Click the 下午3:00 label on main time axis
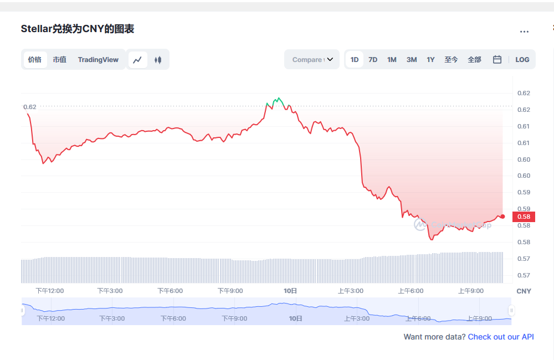Screen dimensions: 554x360 pos(110,291)
